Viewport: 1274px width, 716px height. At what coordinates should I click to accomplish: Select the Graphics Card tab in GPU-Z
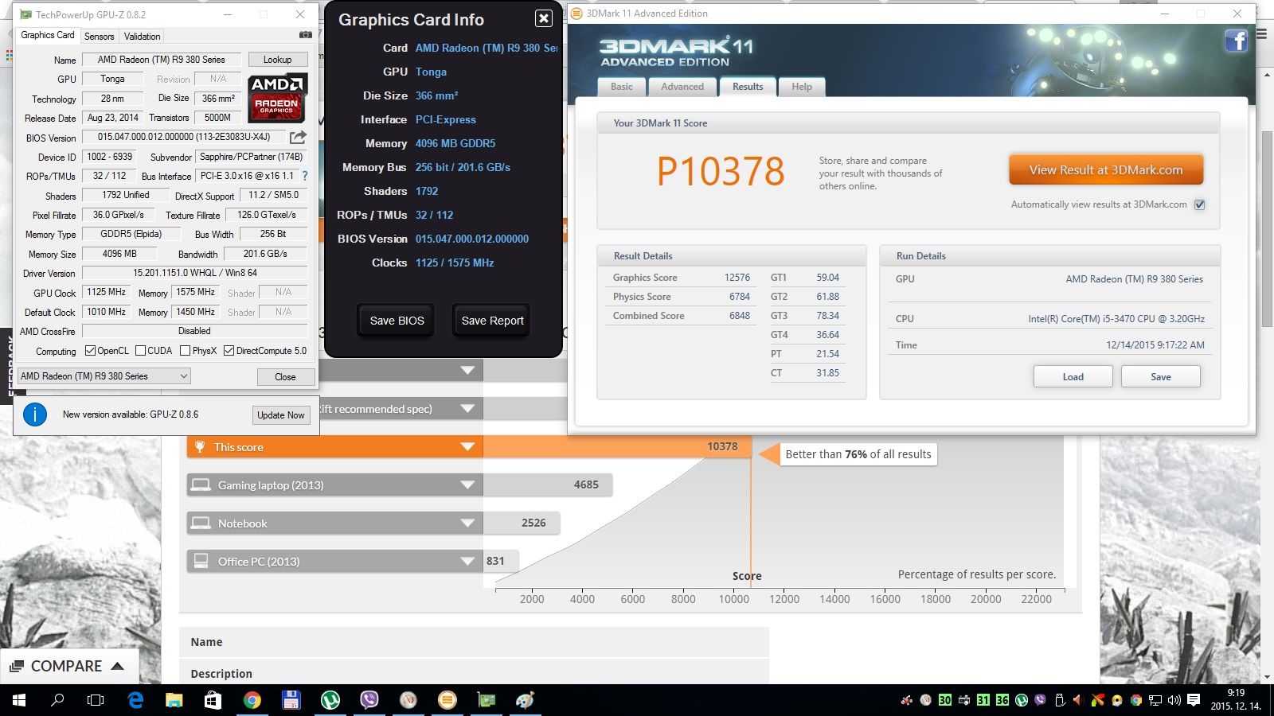(47, 35)
